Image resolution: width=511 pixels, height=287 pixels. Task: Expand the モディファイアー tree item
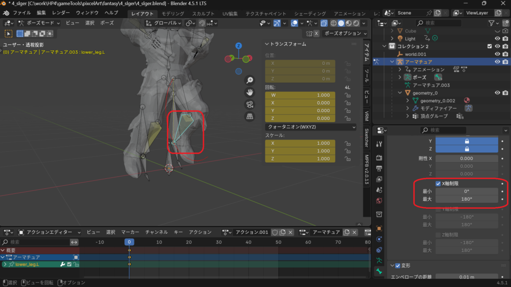[407, 108]
